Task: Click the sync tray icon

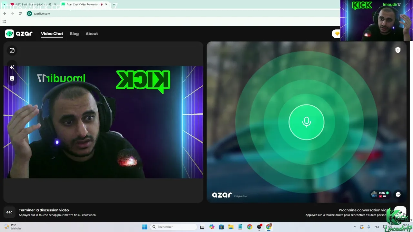Action: click(362, 227)
